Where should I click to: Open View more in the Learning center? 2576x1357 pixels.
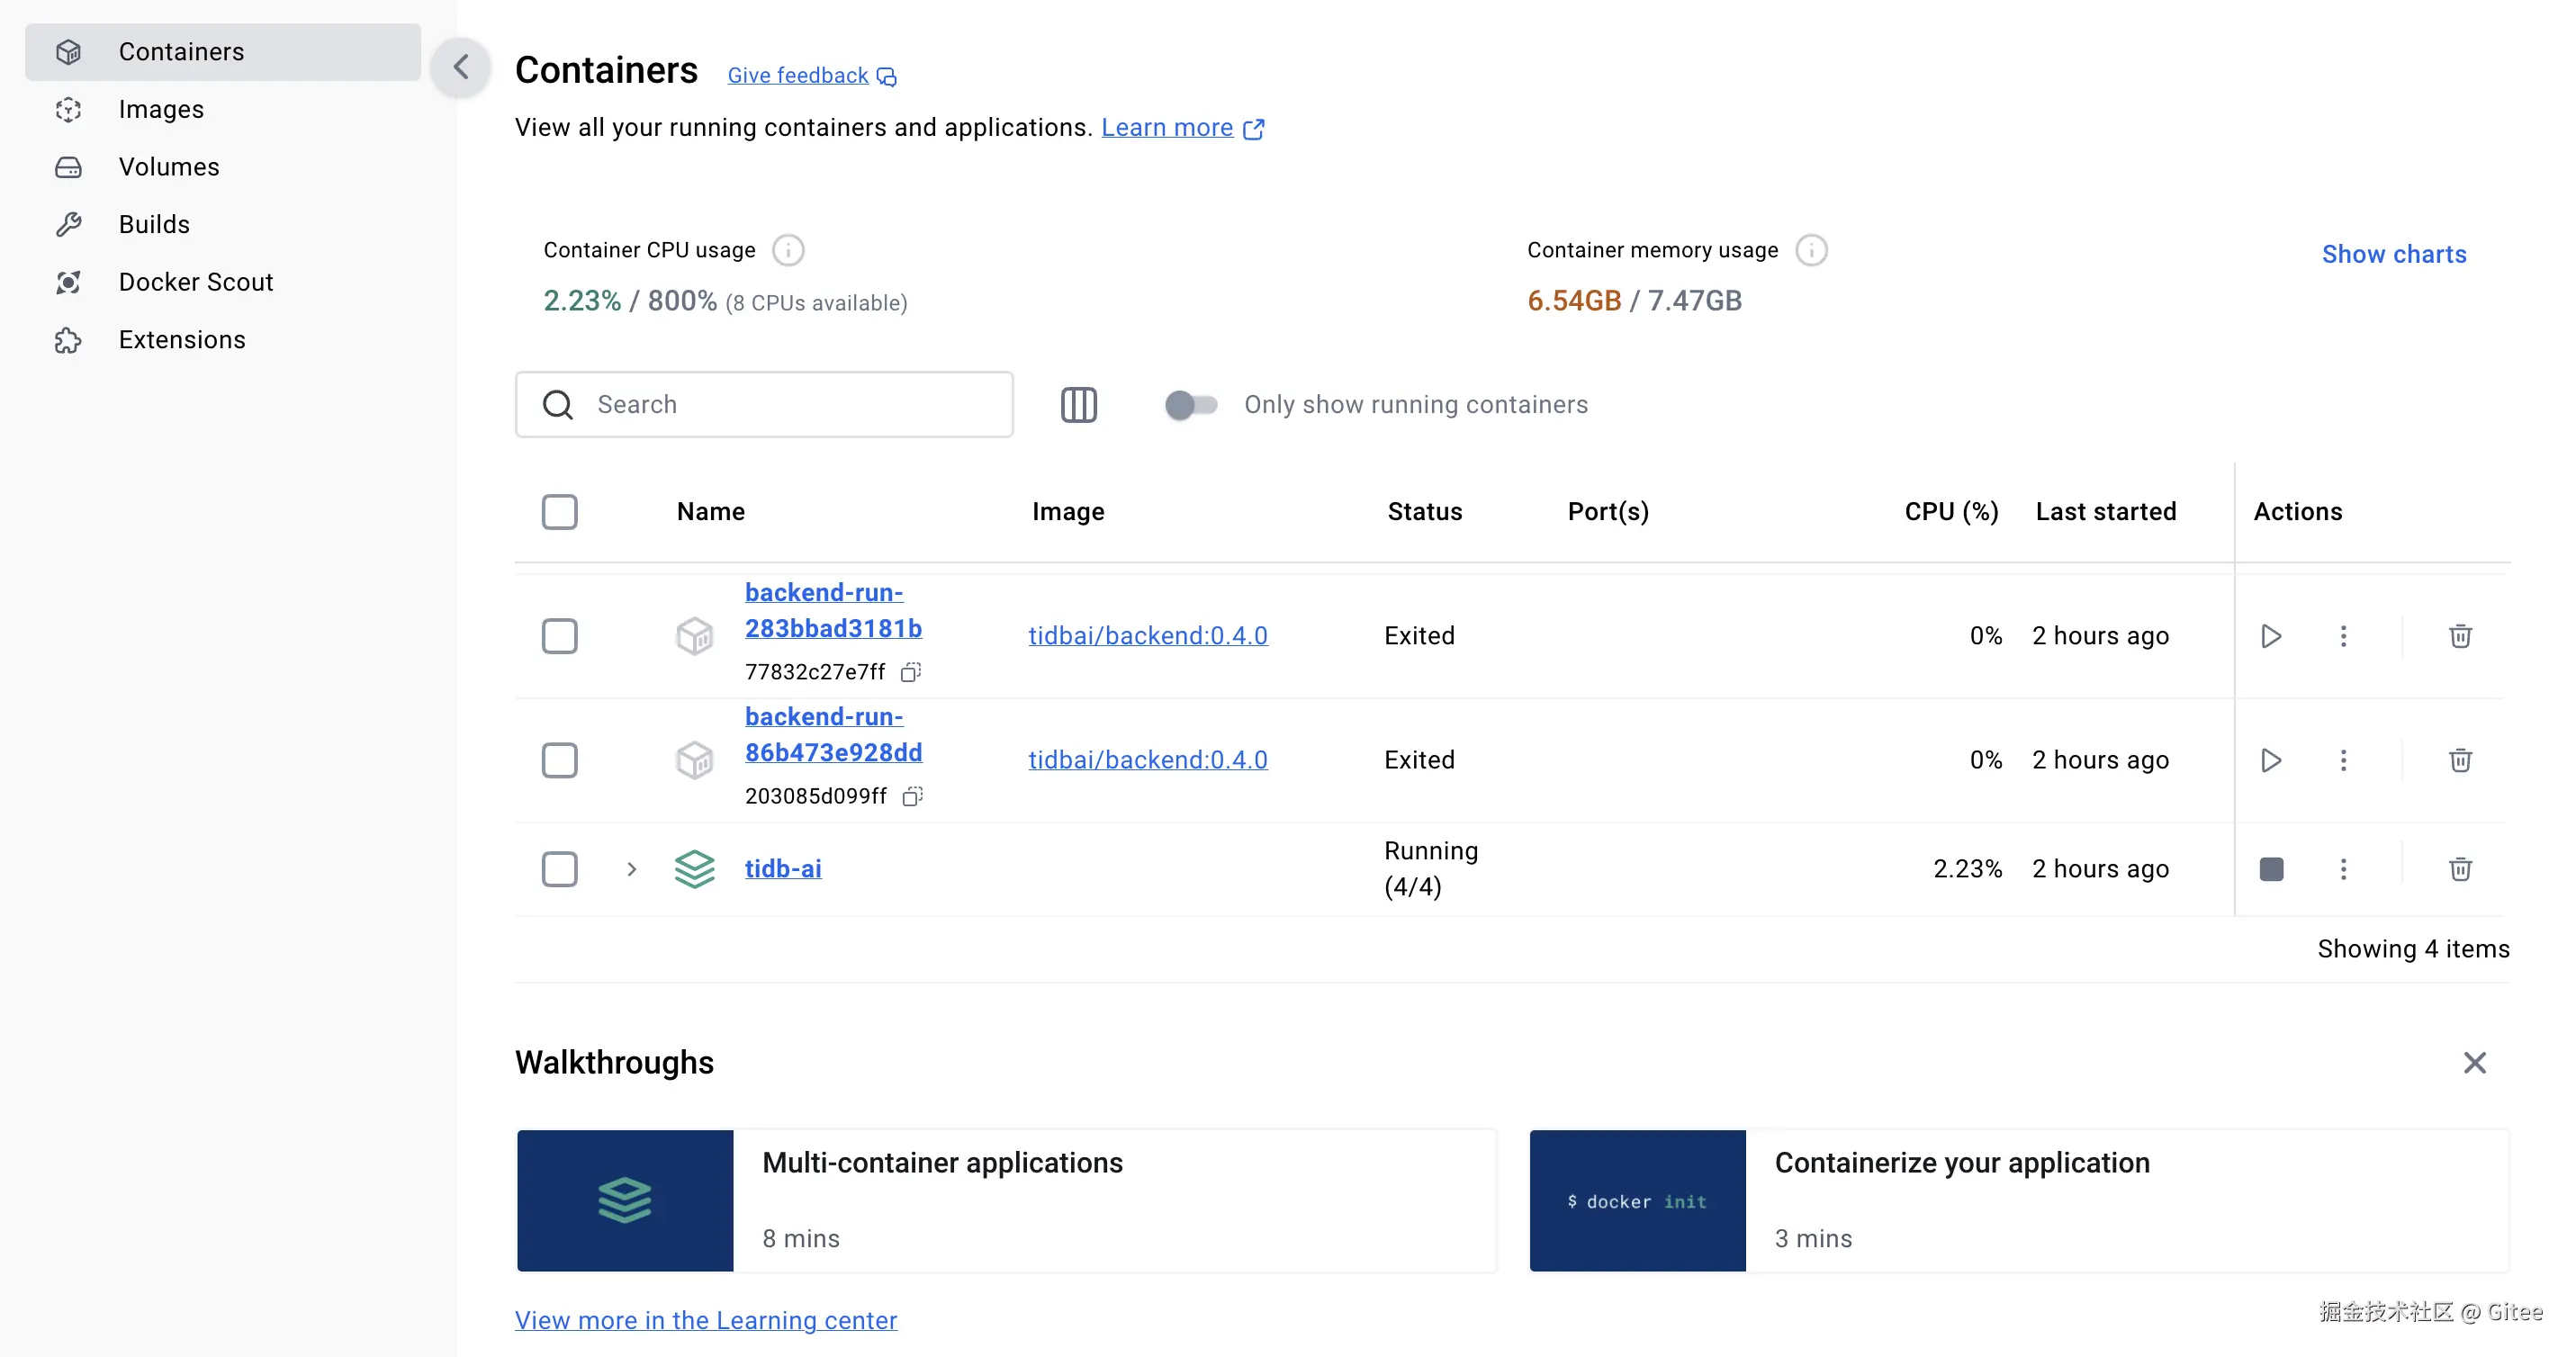pos(705,1320)
